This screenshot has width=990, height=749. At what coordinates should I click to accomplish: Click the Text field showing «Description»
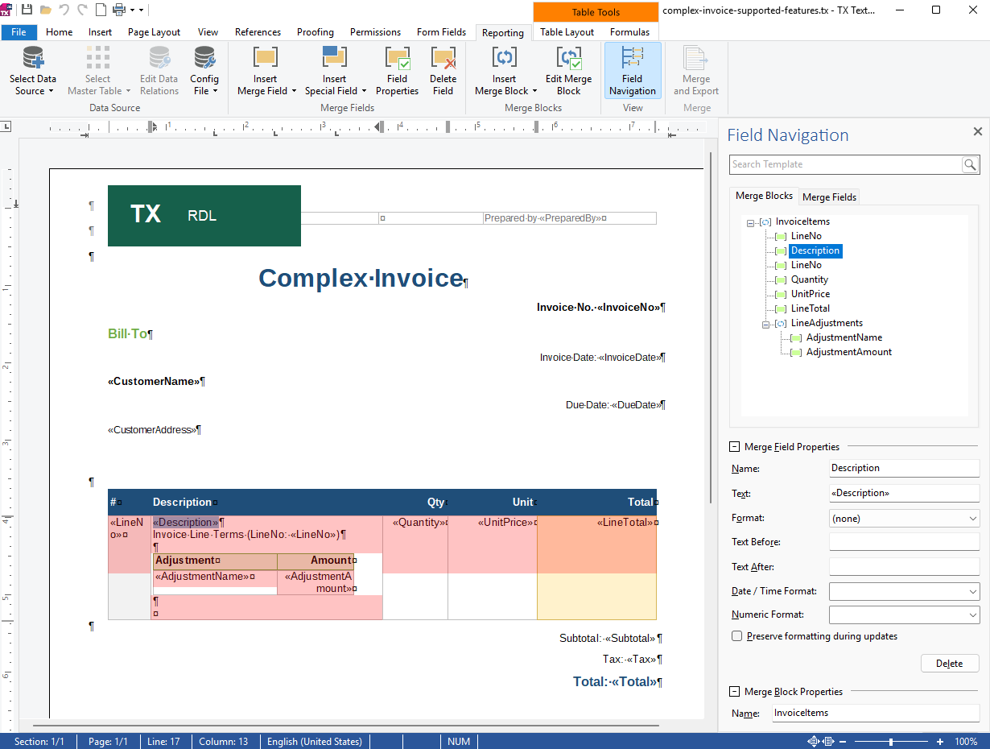pos(904,493)
